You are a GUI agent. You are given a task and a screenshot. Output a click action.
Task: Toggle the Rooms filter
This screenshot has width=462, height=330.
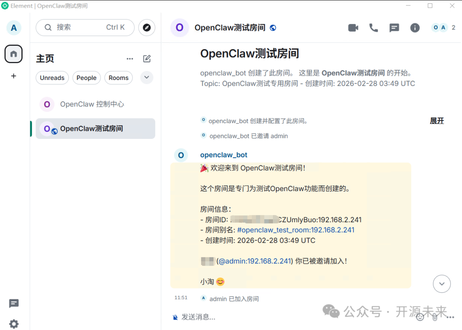pyautogui.click(x=118, y=78)
